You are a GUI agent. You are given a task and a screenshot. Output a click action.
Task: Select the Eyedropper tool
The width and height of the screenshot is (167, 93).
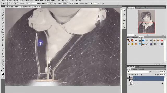pos(3,24)
